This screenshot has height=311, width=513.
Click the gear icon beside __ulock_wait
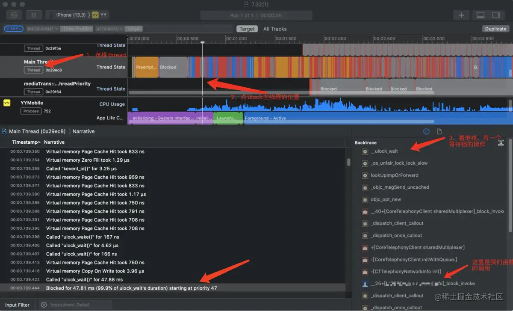point(365,151)
